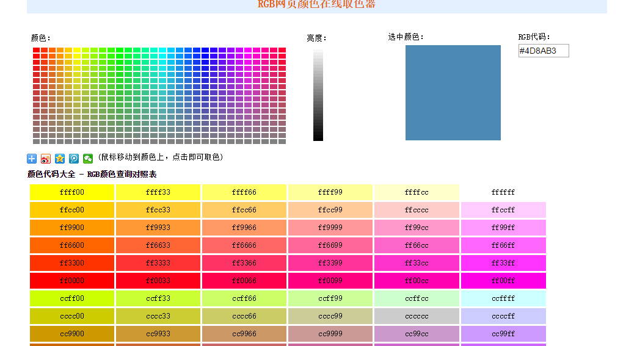The width and height of the screenshot is (637, 346).
Task: Open the blue plus more-share options icon
Action: [x=32, y=159]
